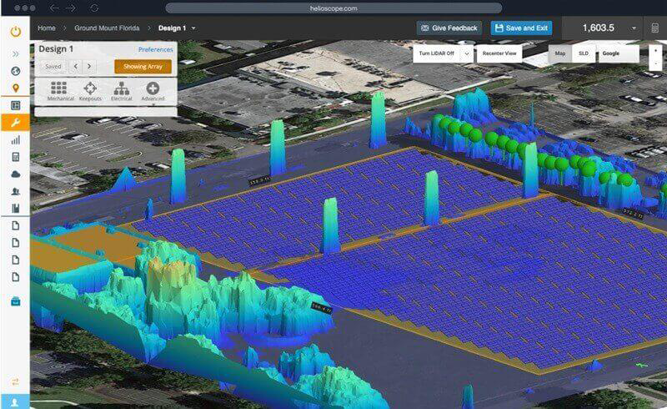Open the globe icon in sidebar

pos(15,71)
